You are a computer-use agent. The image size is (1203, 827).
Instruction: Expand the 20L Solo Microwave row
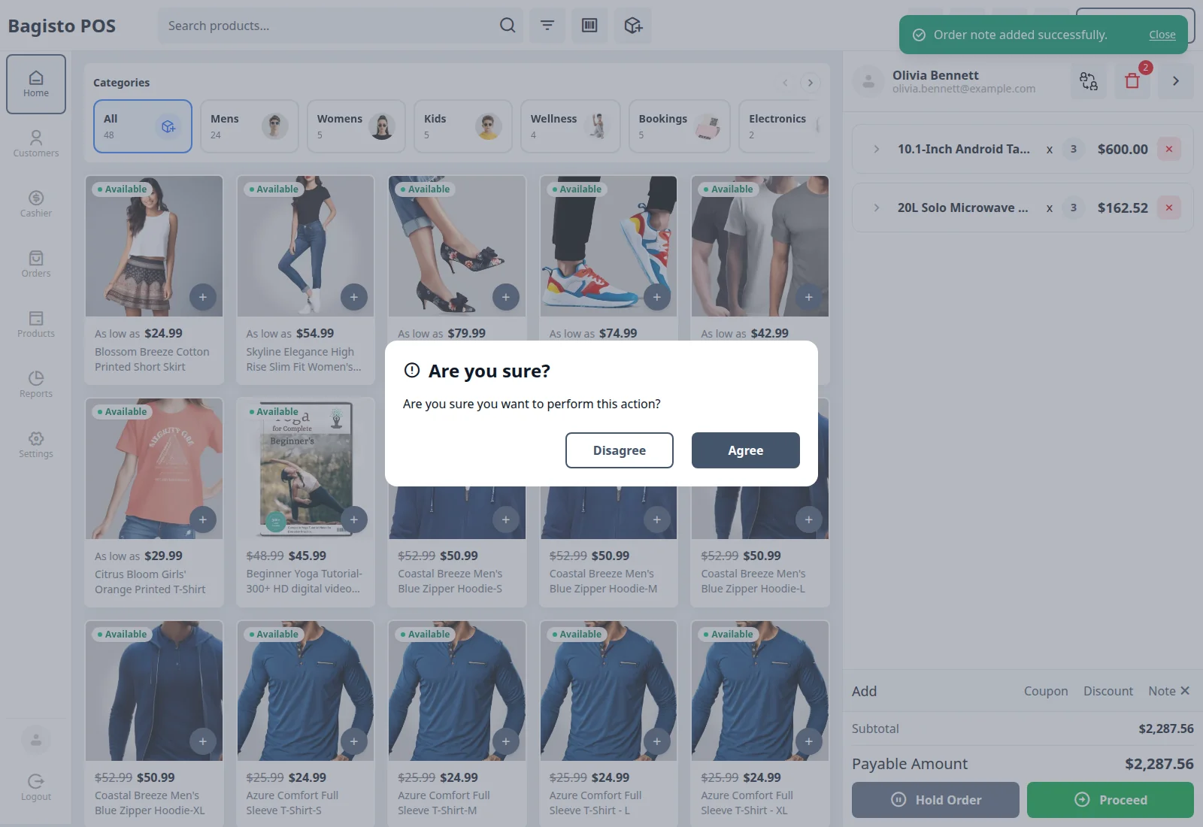(x=877, y=208)
